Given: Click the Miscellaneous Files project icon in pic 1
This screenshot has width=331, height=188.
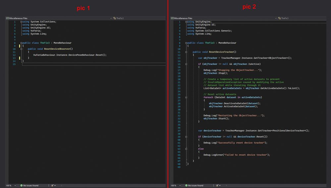Looking at the screenshot, I should (x=7, y=18).
